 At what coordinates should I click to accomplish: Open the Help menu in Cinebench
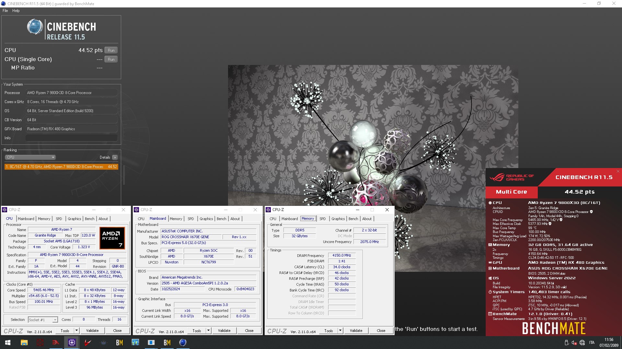(16, 11)
